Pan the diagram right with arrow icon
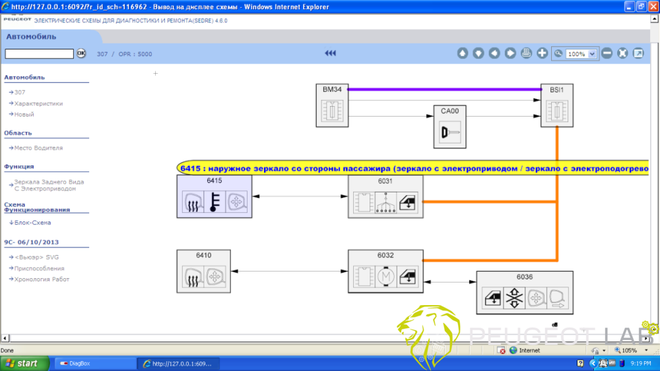 coord(510,53)
